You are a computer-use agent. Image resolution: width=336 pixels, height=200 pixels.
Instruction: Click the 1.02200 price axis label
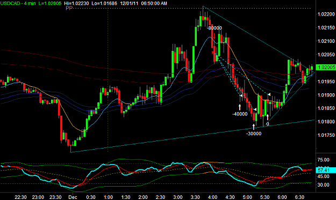click(x=326, y=14)
